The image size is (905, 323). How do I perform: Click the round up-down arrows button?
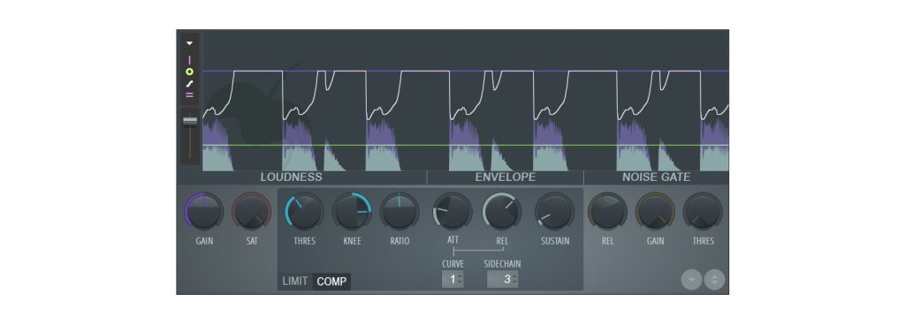pos(714,280)
